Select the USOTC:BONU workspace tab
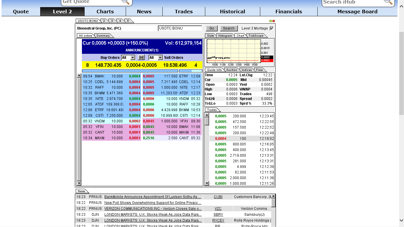The image size is (404, 227). 88,21
